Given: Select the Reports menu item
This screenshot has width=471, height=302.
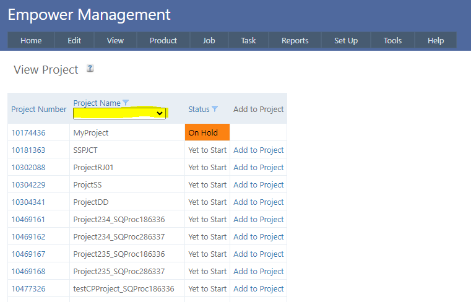Looking at the screenshot, I should pos(295,40).
